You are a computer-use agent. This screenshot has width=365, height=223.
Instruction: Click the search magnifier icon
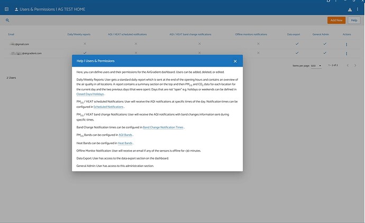pos(7,20)
